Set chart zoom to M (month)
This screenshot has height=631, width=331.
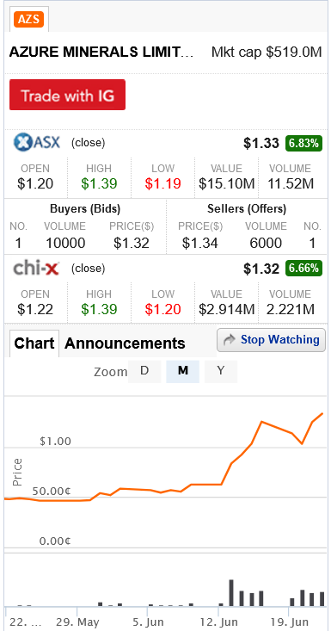pyautogui.click(x=183, y=371)
